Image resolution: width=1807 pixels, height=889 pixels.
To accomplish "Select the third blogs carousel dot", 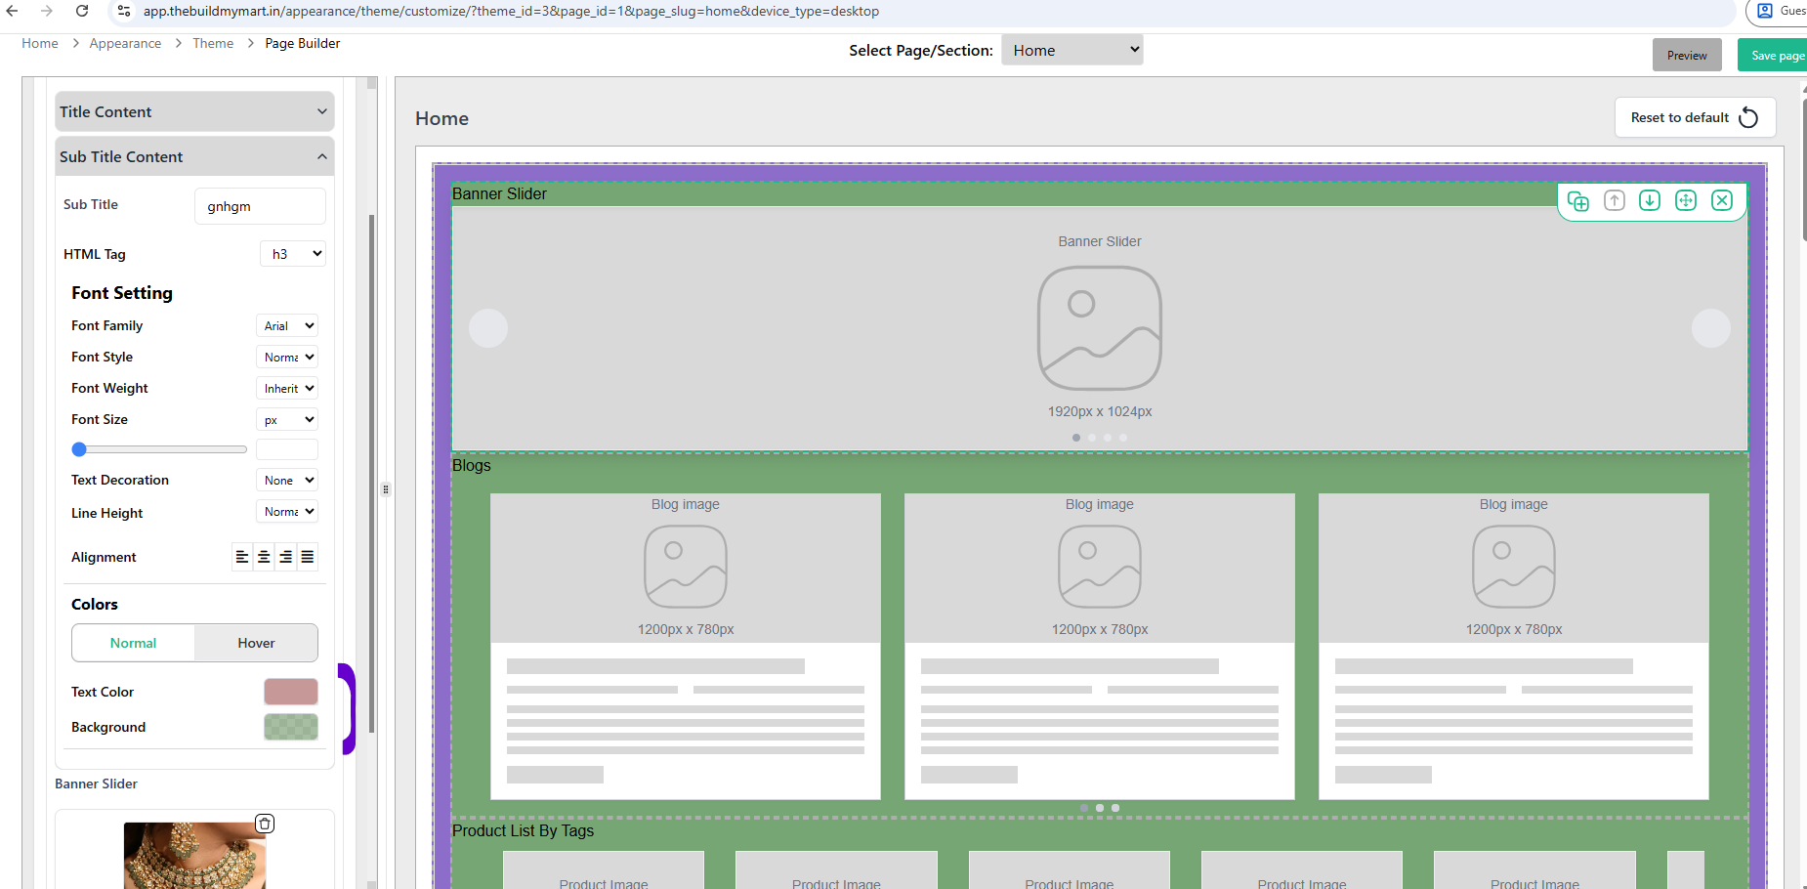I will pos(1115,808).
